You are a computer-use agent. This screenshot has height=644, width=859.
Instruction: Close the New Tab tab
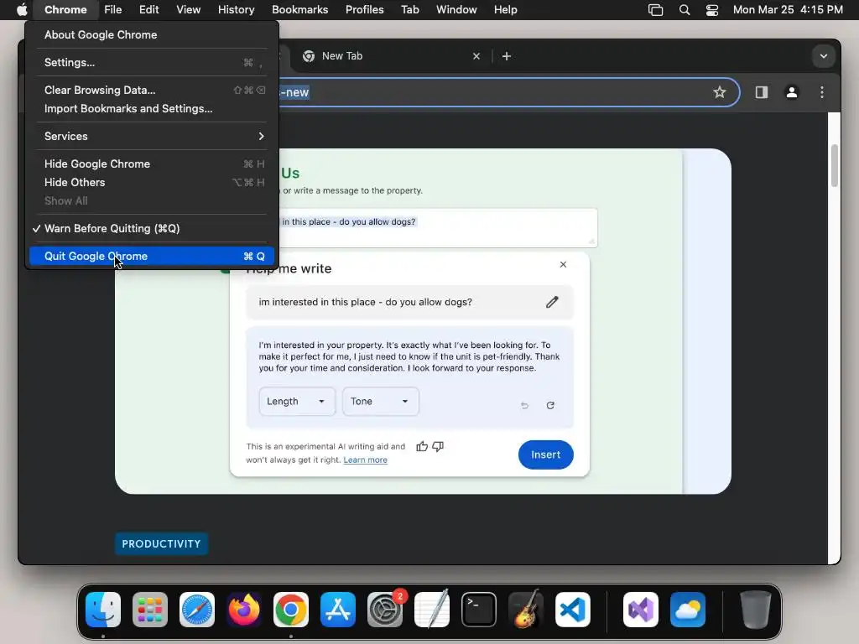[476, 56]
